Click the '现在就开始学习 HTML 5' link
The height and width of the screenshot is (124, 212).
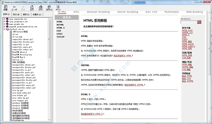click(x=92, y=114)
